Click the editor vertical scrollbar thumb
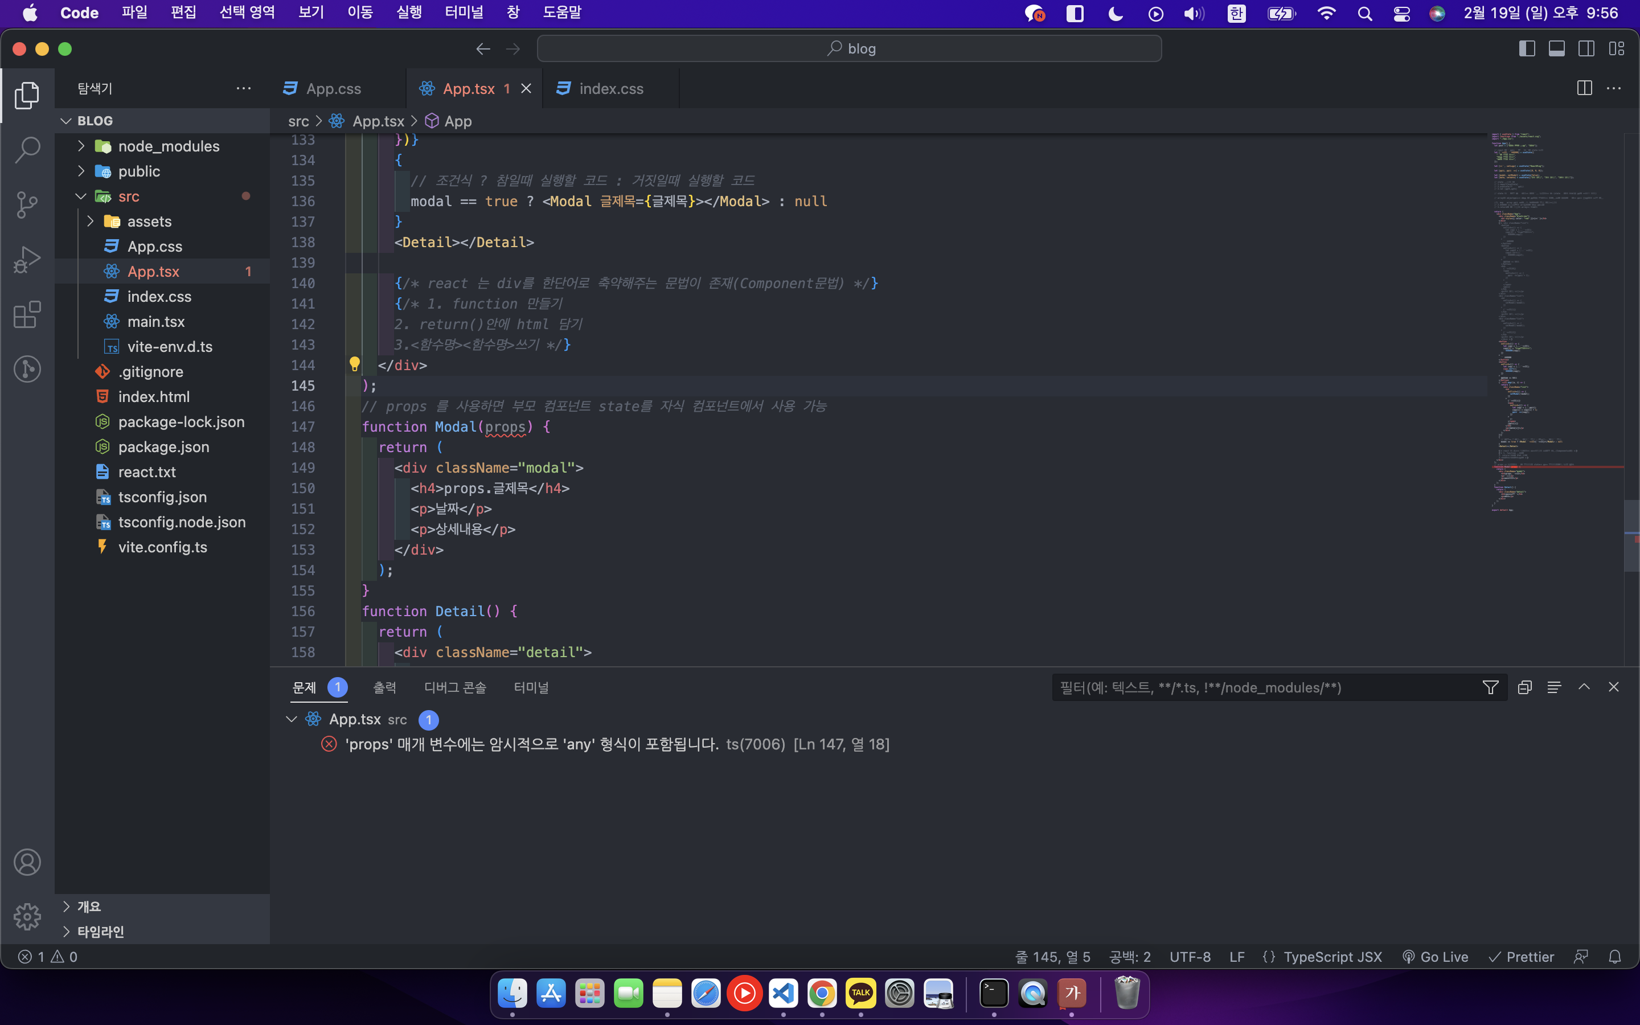Image resolution: width=1640 pixels, height=1025 pixels. [x=1631, y=535]
